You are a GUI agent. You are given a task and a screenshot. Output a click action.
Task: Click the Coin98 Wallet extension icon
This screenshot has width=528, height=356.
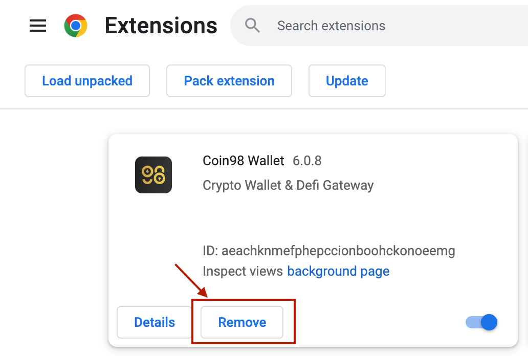coord(153,175)
